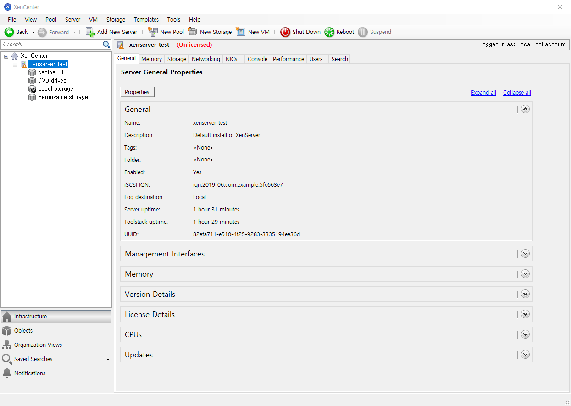The width and height of the screenshot is (571, 406).
Task: Select the '1 hour 31 minutes' uptime value
Action: coord(216,210)
